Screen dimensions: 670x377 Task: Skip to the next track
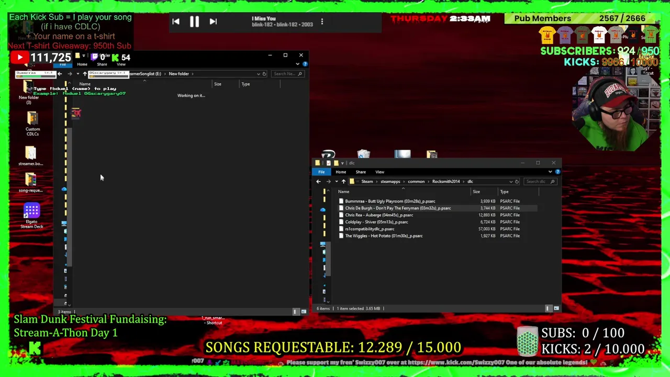213,21
